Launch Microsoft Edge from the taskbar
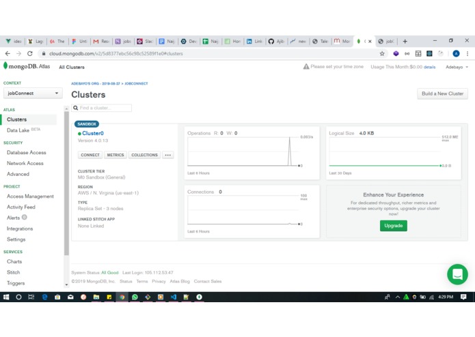This screenshot has width=475, height=337. [x=44, y=297]
